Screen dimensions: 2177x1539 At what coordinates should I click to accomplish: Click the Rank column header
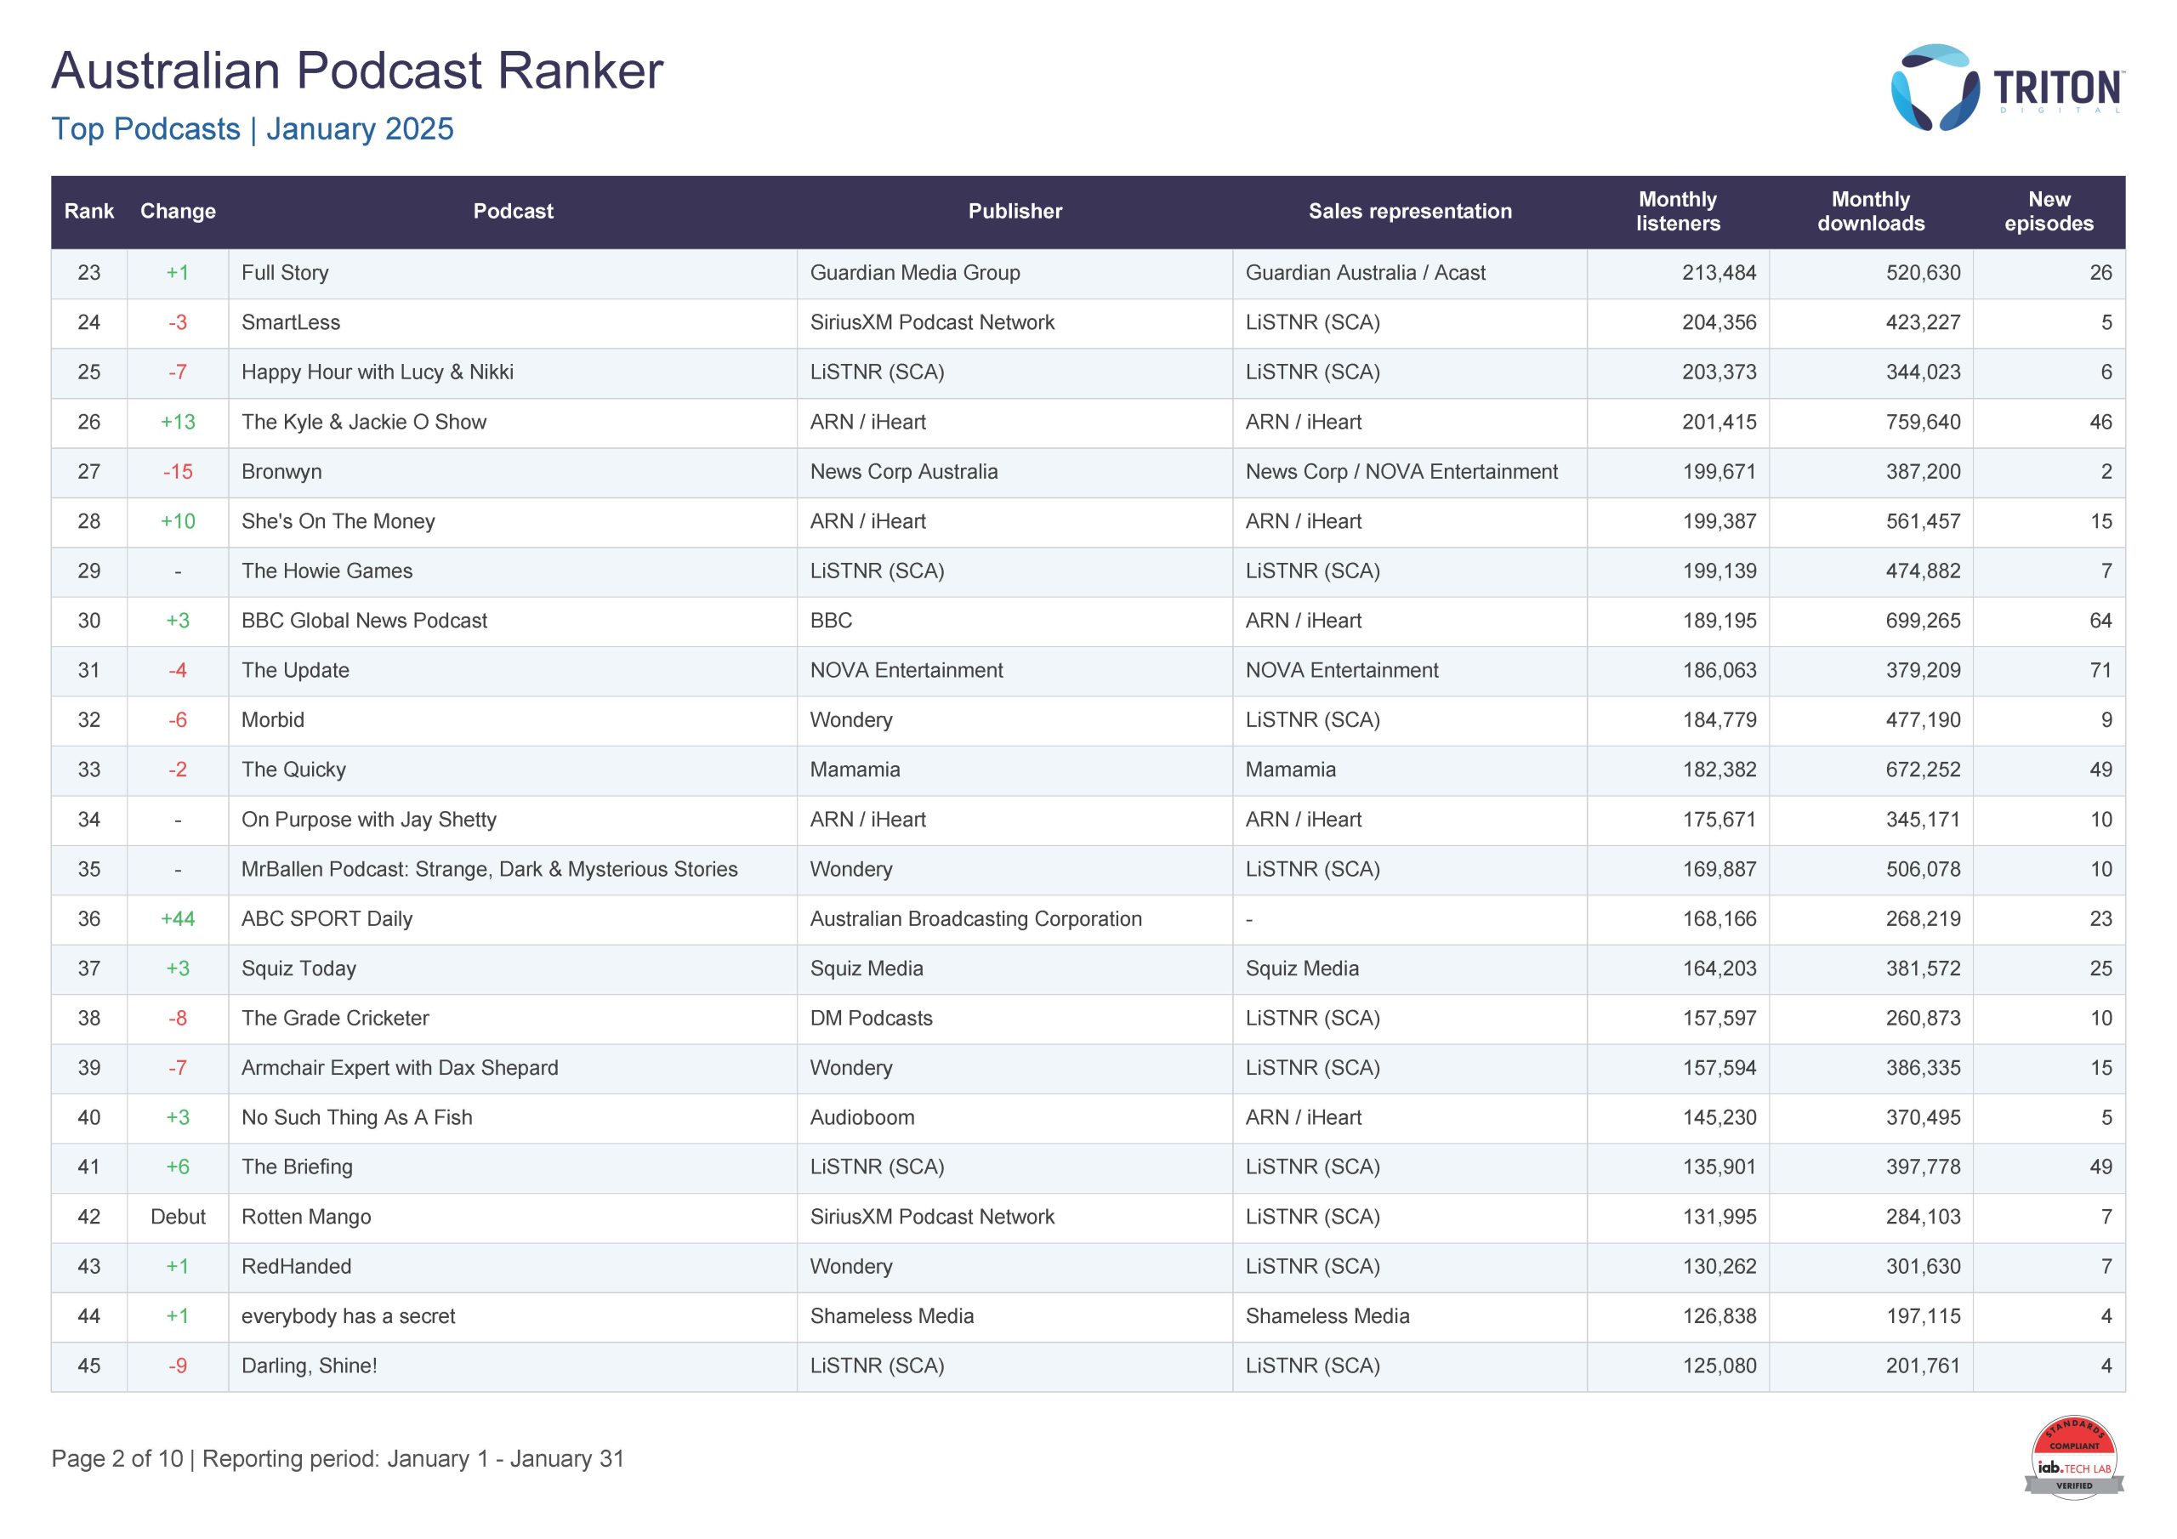pos(89,212)
